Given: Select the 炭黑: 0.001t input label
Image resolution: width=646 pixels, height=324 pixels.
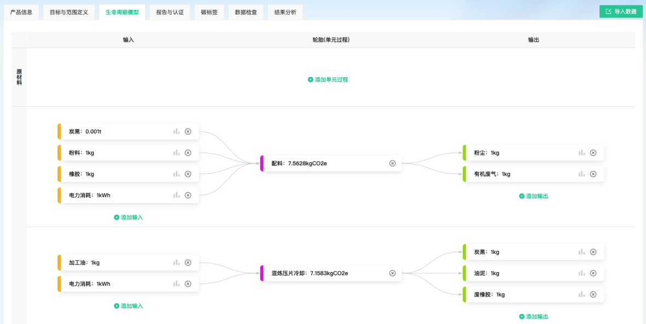Looking at the screenshot, I should point(85,131).
